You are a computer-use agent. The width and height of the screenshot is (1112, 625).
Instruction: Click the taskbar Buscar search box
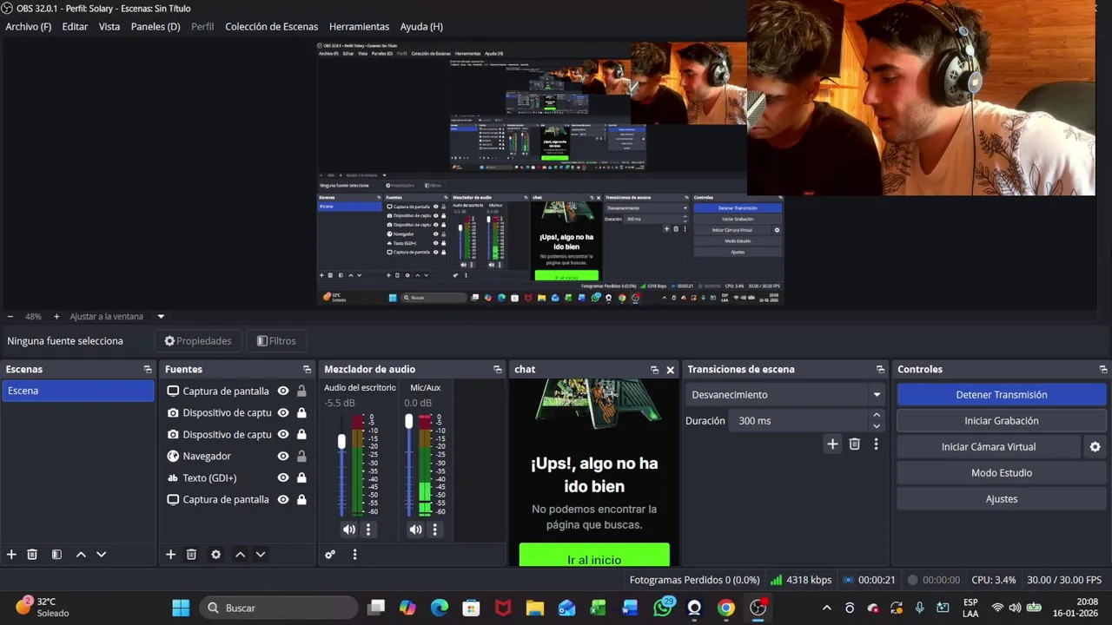coord(278,608)
